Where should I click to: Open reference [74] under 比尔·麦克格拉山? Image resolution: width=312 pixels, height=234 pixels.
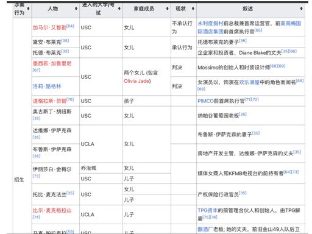[37, 217]
